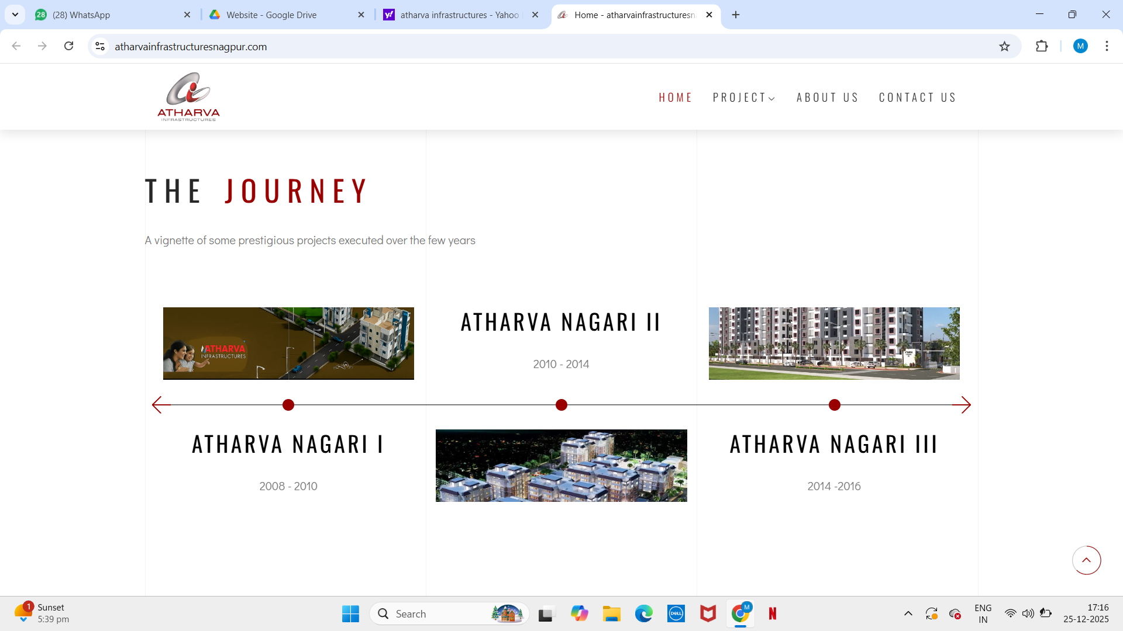Open the Atharva Nagari III building thumbnail
The width and height of the screenshot is (1123, 631).
click(x=834, y=344)
